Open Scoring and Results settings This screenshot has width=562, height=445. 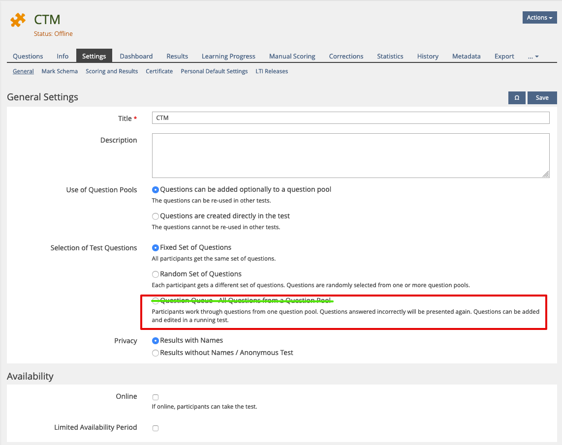pos(112,71)
